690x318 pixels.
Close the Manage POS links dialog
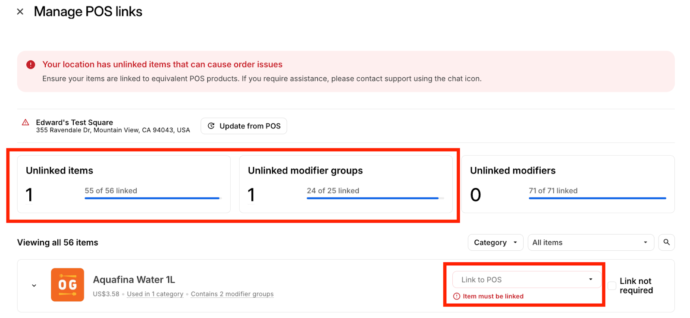point(20,12)
